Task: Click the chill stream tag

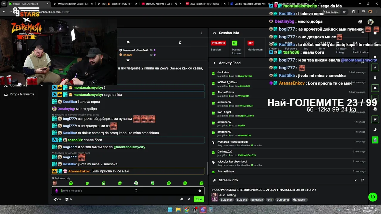Action: click(270, 200)
